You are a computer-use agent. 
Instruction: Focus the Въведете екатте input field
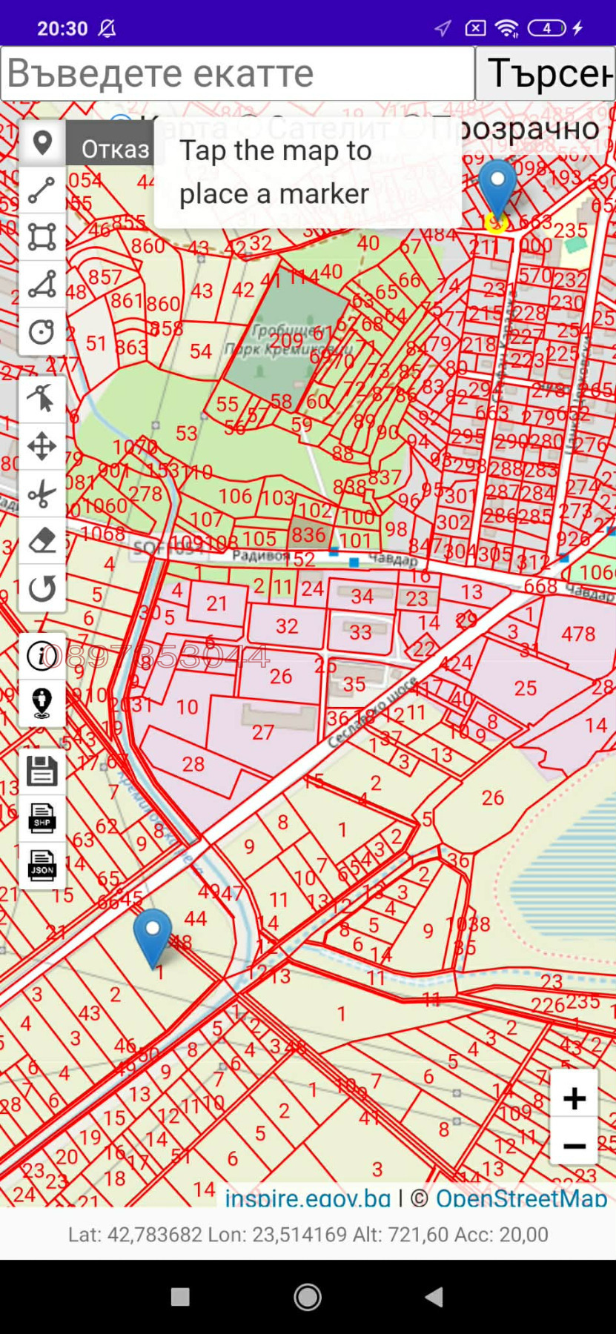[237, 73]
